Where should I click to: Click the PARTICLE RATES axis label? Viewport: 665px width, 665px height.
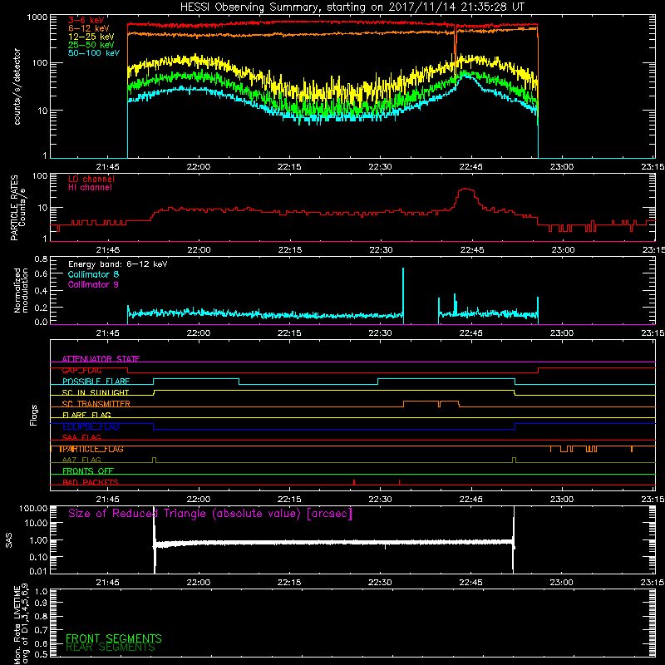[x=17, y=208]
